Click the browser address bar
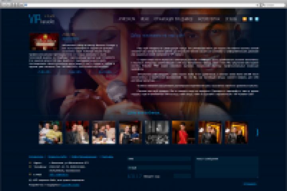The image size is (287, 191). pos(141,5)
